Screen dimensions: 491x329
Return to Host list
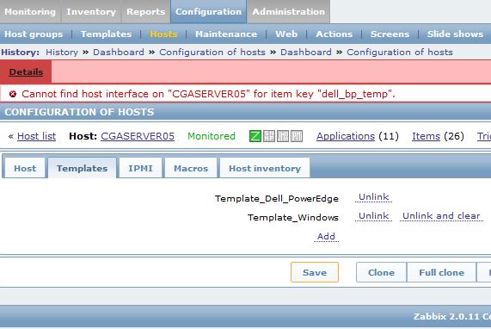pyautogui.click(x=37, y=136)
